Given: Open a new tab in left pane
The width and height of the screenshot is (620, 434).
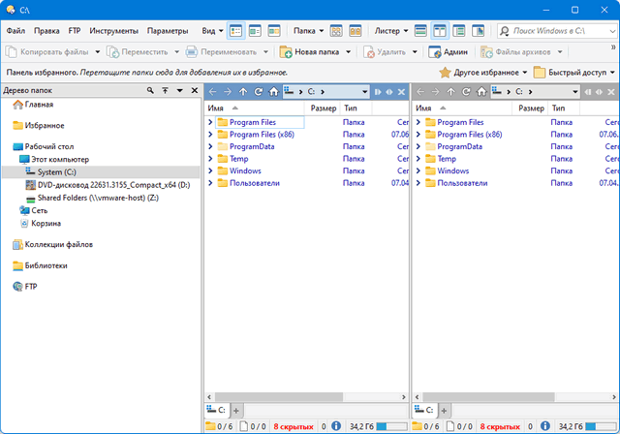Looking at the screenshot, I should tap(236, 411).
